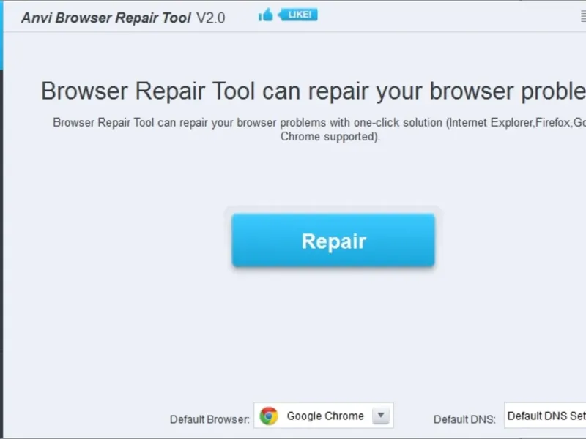
Task: Click the 'Browser Repair Tool' words in the headline
Action: click(148, 91)
